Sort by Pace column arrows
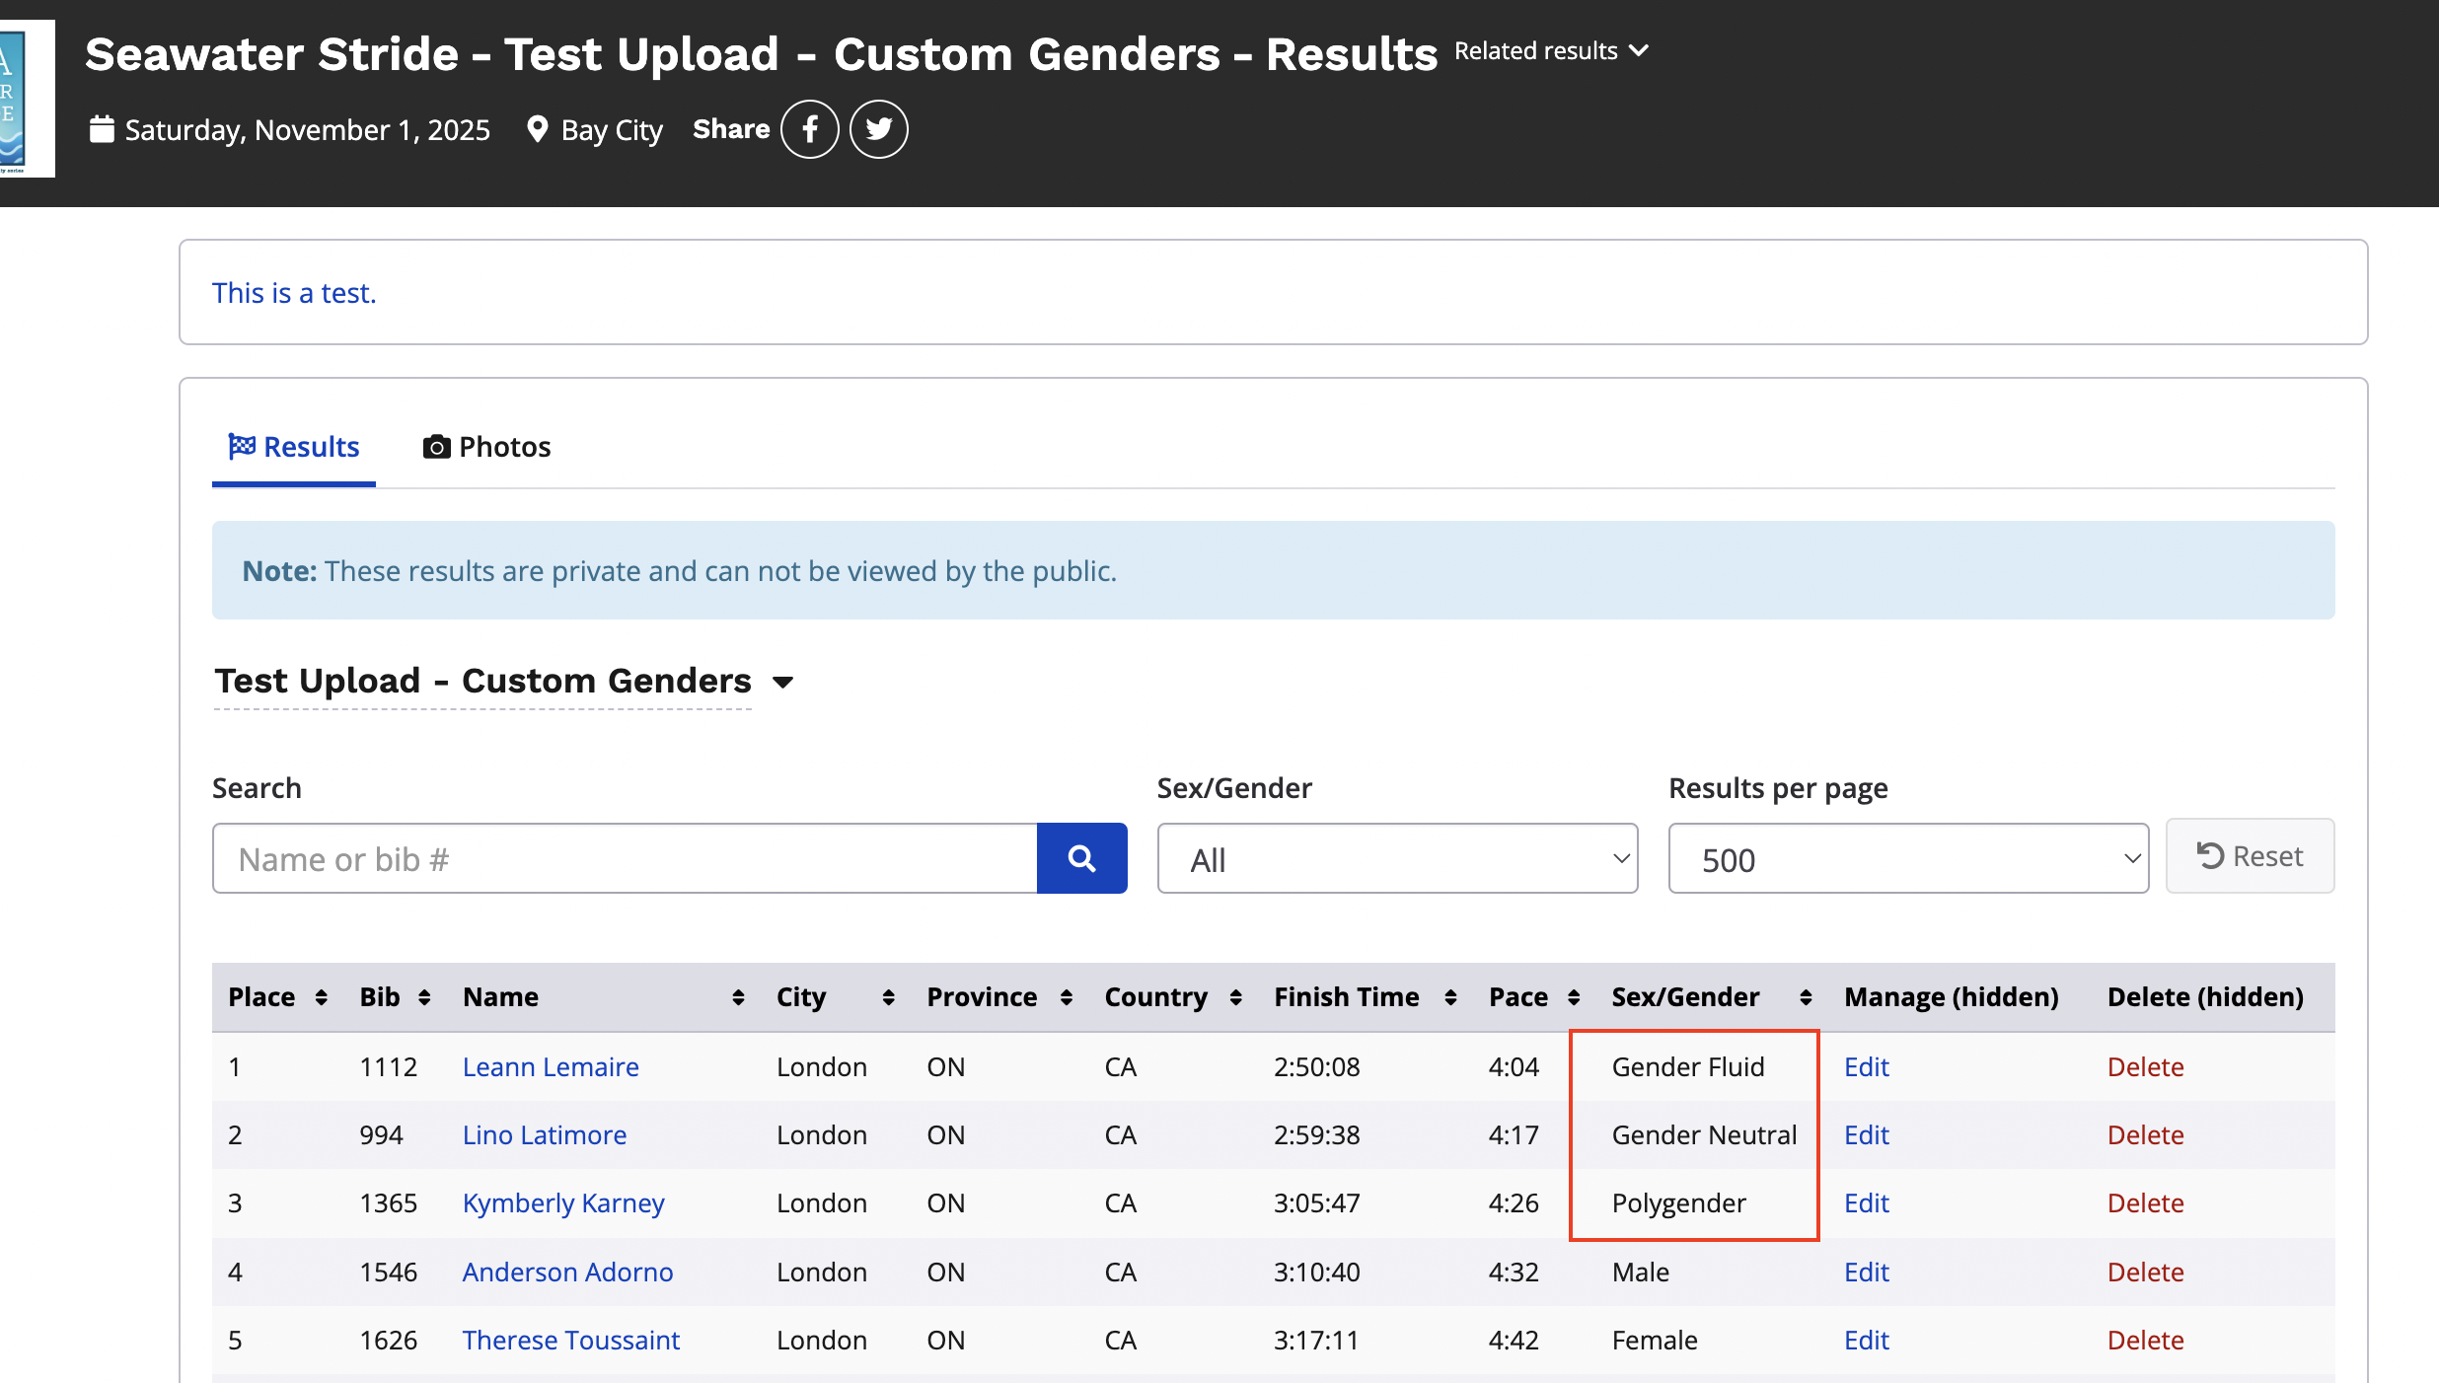The image size is (2439, 1383). tap(1574, 997)
